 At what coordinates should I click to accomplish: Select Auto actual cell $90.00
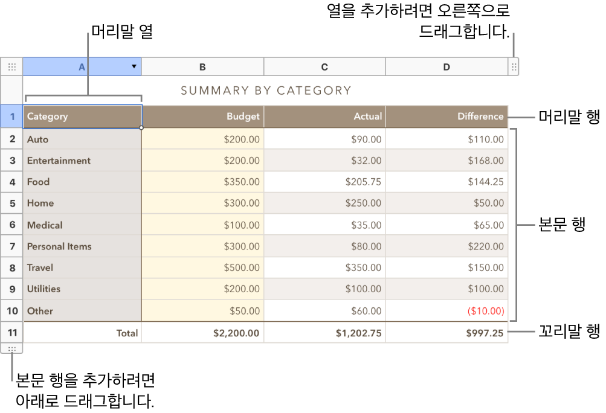[x=324, y=139]
